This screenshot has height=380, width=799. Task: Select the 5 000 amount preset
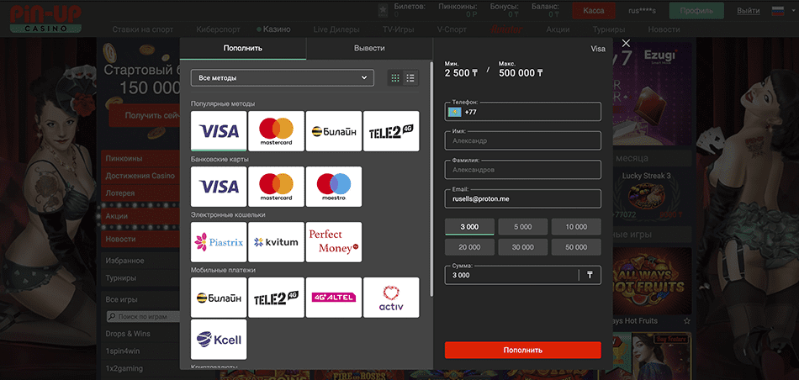523,227
